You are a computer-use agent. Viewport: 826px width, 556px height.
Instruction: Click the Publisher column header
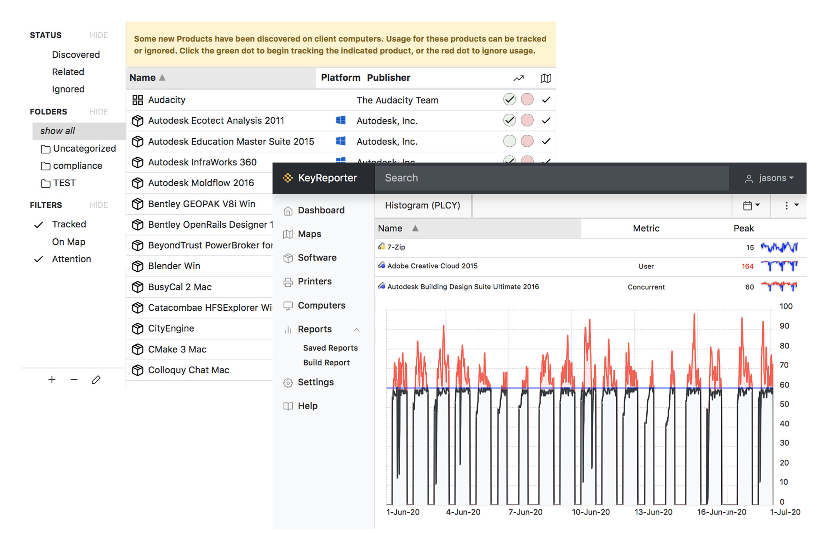(x=388, y=78)
